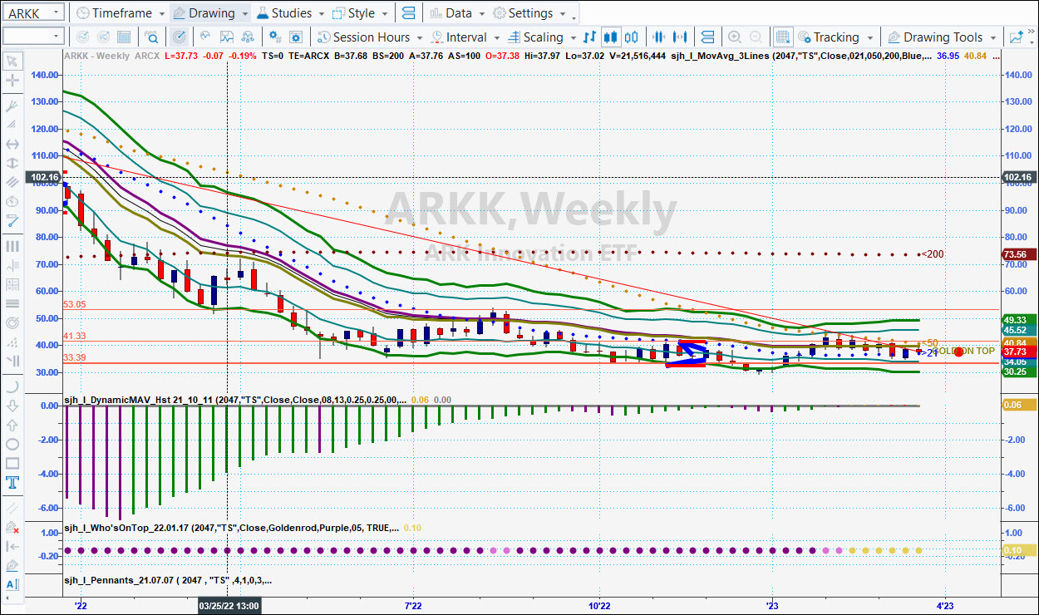The width and height of the screenshot is (1039, 615).
Task: Switch to hollow candlestick chart style
Action: [x=632, y=37]
